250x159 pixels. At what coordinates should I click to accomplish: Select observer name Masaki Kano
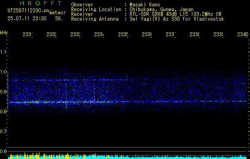[145, 5]
